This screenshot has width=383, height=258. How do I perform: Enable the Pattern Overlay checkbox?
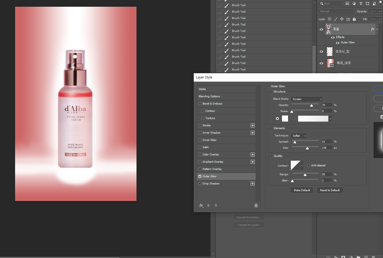coord(200,169)
